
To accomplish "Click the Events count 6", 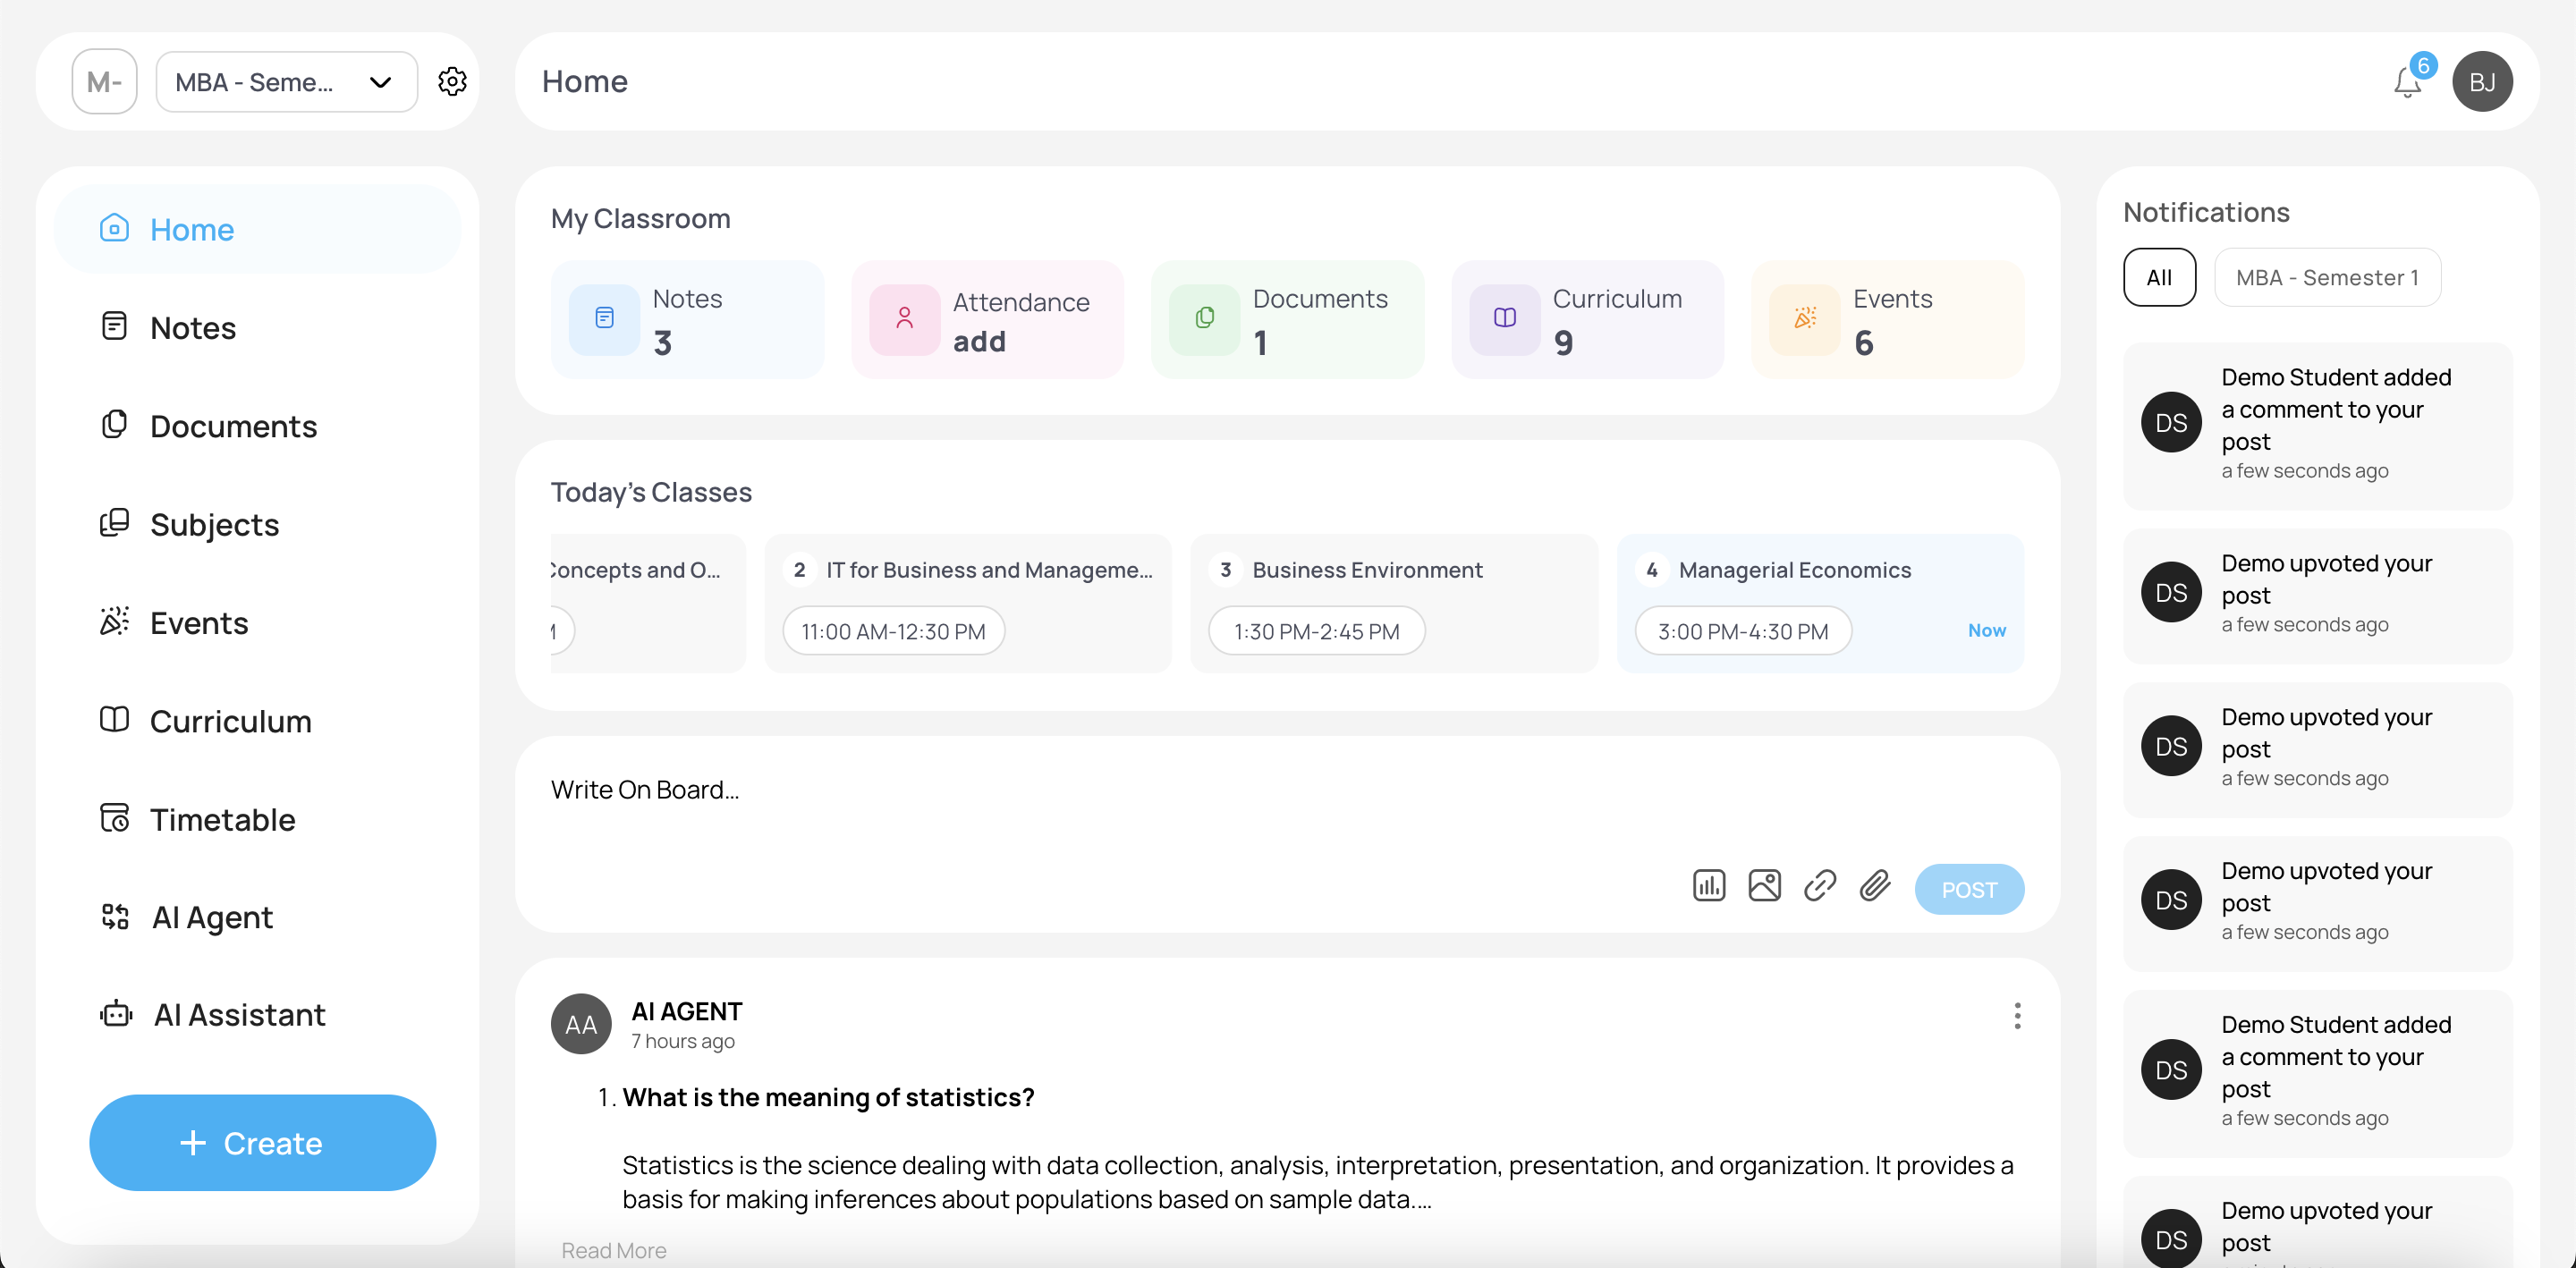I will [1864, 343].
